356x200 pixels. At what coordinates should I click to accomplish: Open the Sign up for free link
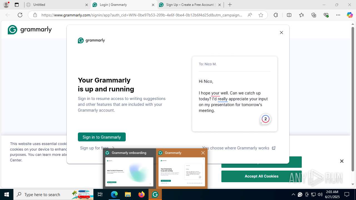(97, 148)
